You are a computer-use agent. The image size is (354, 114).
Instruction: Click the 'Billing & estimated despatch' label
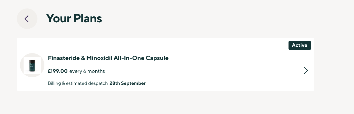tap(78, 83)
